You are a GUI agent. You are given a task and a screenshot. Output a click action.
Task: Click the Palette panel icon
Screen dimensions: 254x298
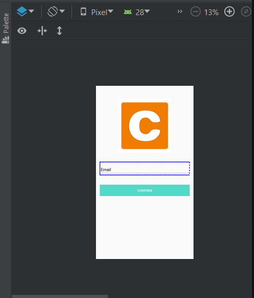5,40
